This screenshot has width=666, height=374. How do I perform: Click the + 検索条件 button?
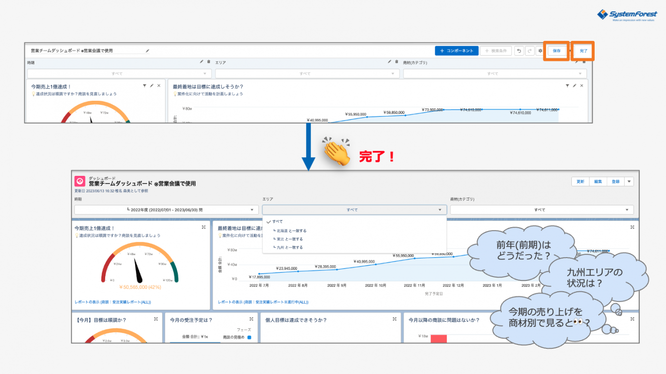coord(496,50)
